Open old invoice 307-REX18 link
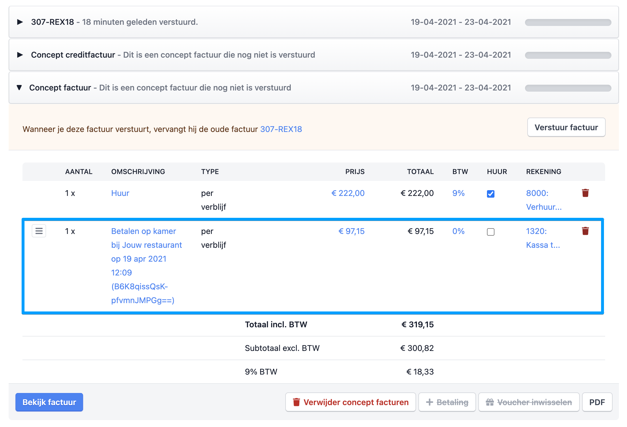The height and width of the screenshot is (427, 627). tap(281, 129)
